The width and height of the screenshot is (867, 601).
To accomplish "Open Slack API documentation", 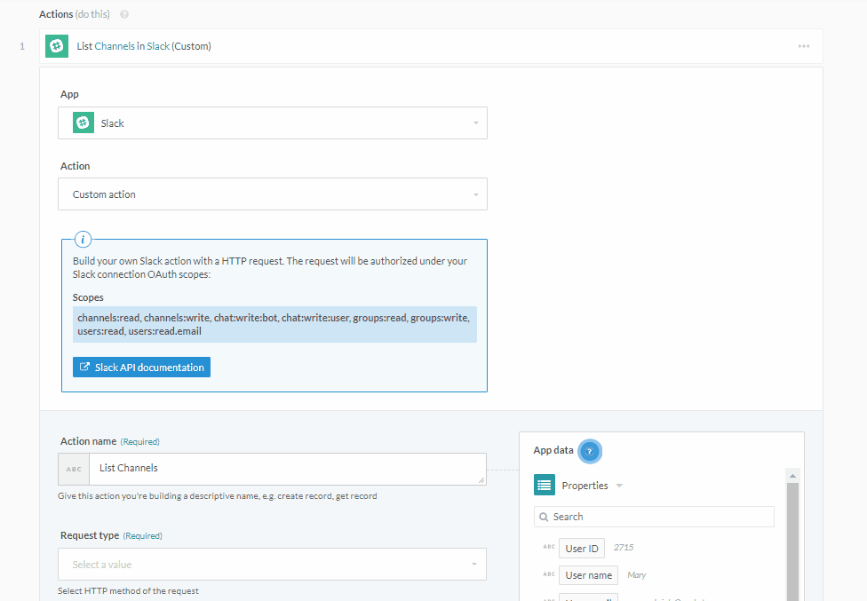I will click(140, 367).
